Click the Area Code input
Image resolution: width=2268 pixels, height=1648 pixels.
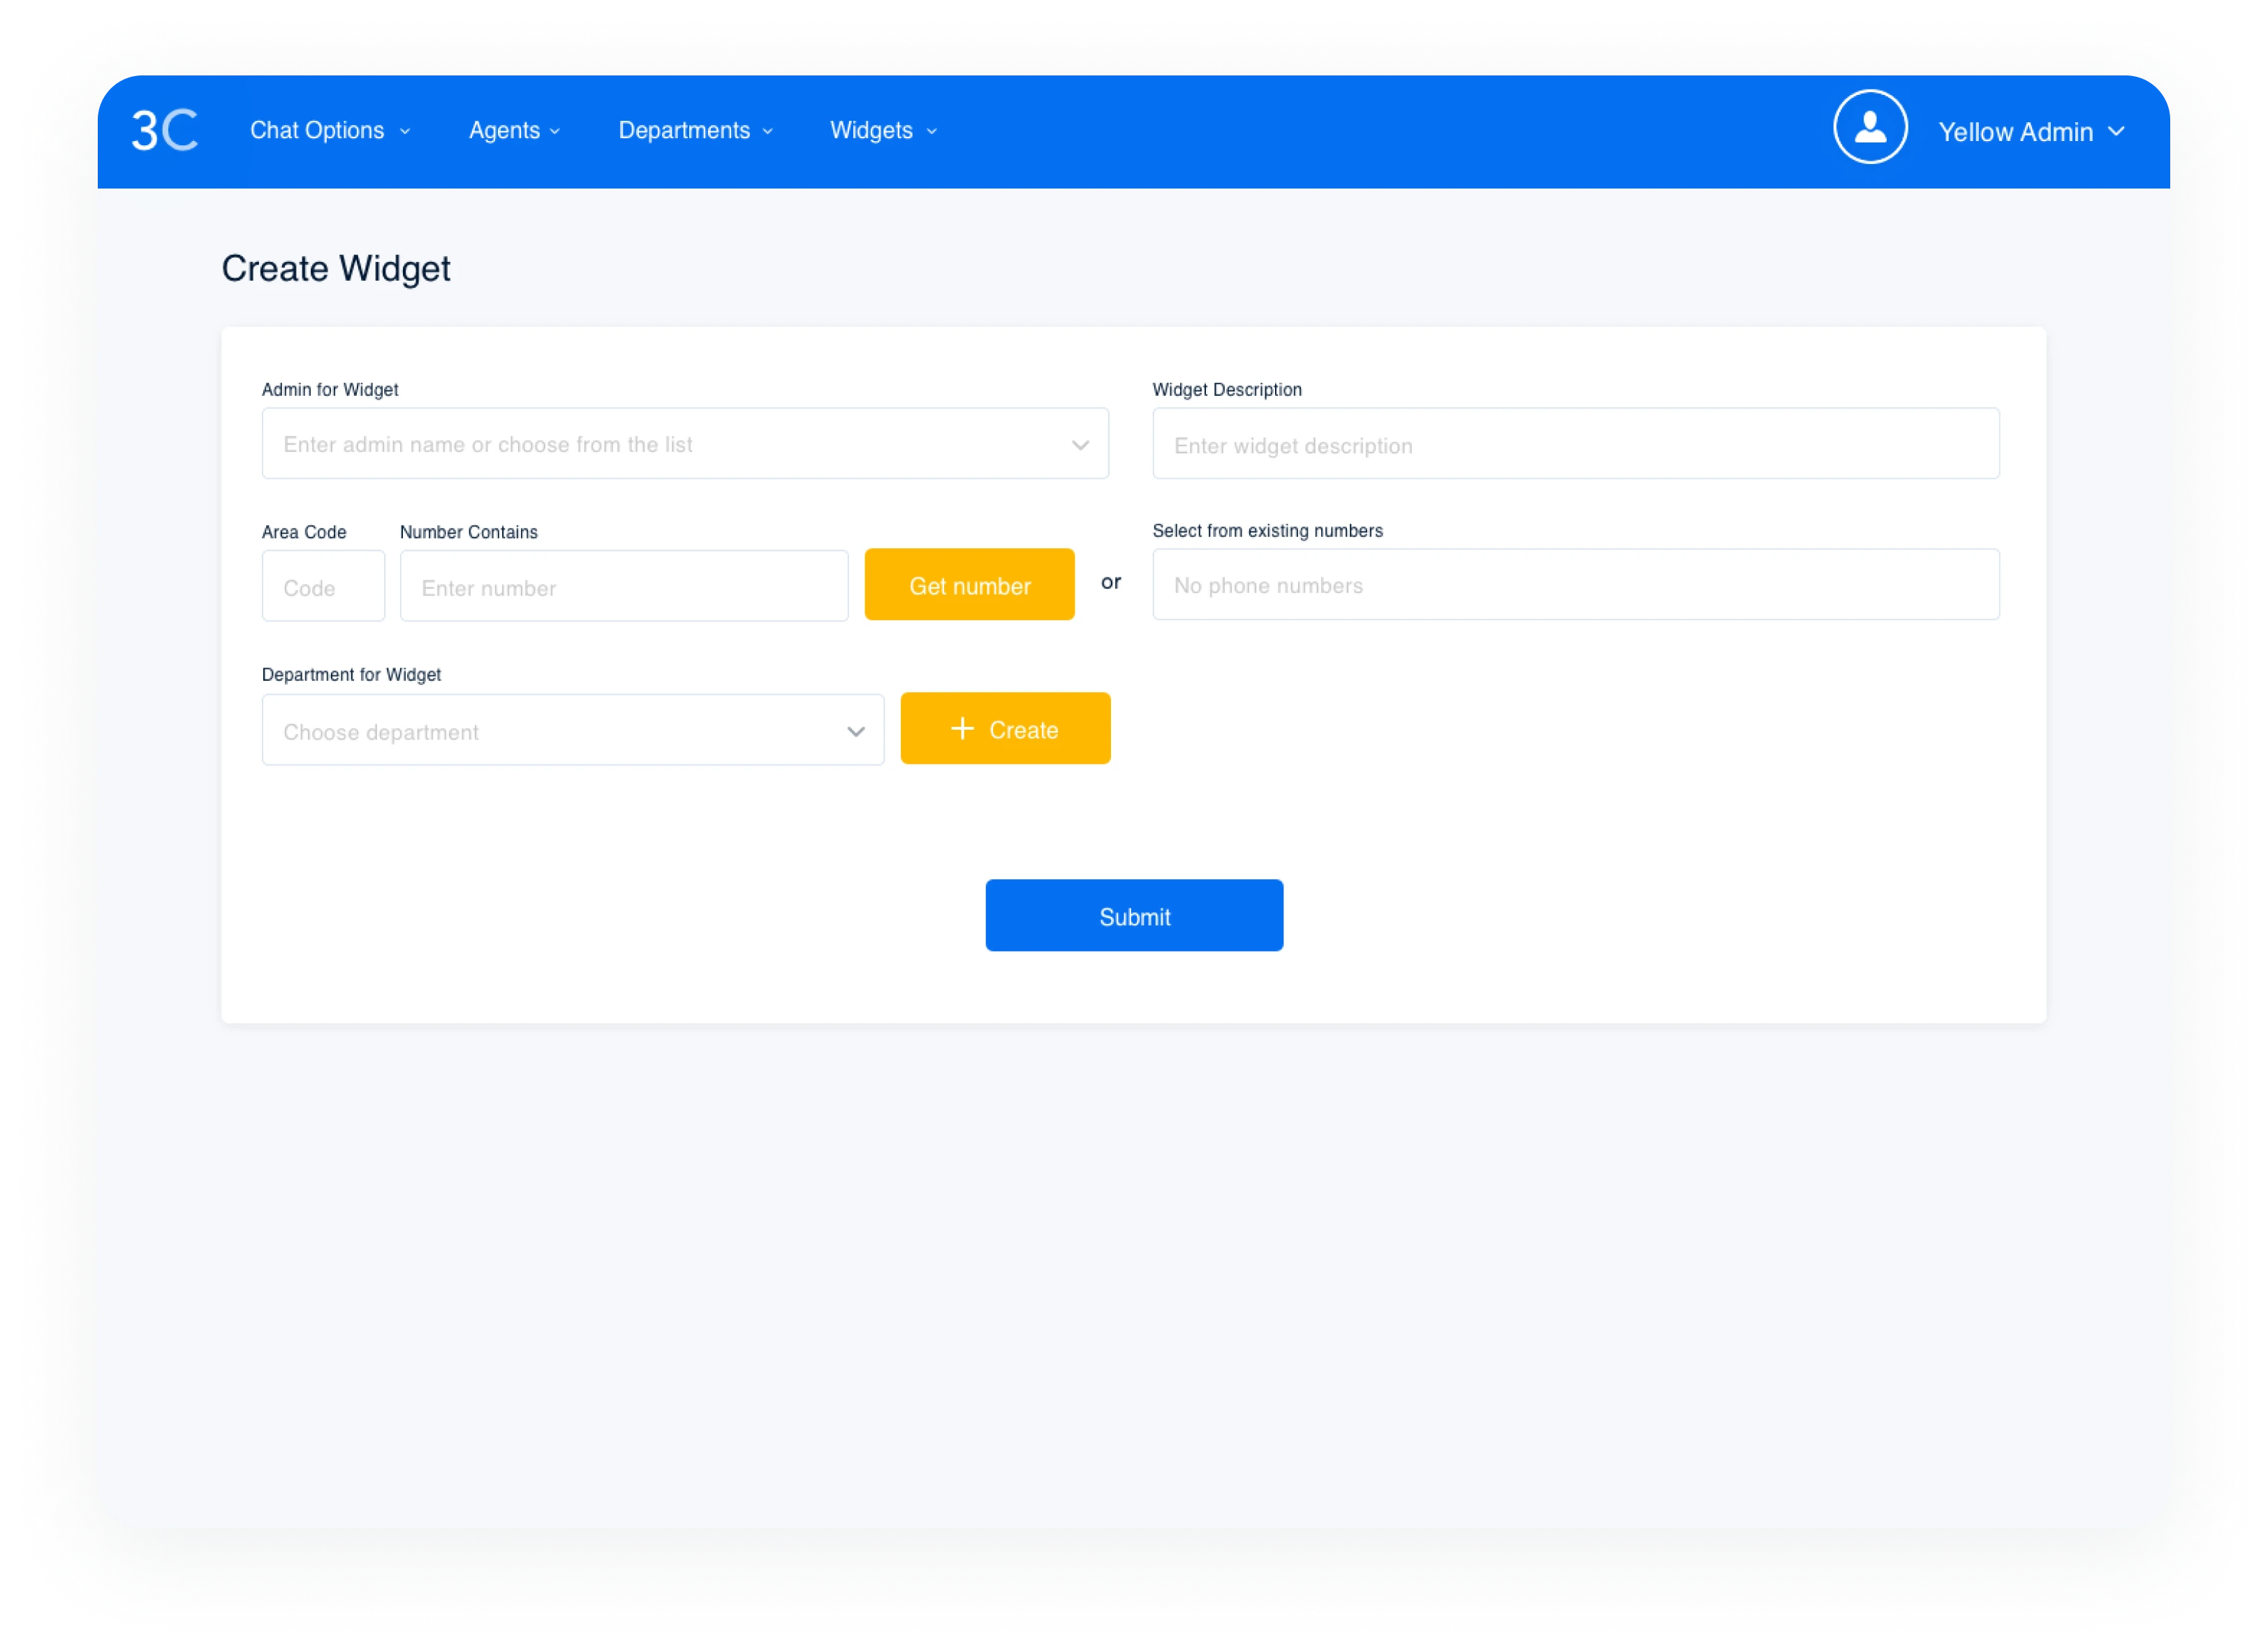pyautogui.click(x=323, y=587)
